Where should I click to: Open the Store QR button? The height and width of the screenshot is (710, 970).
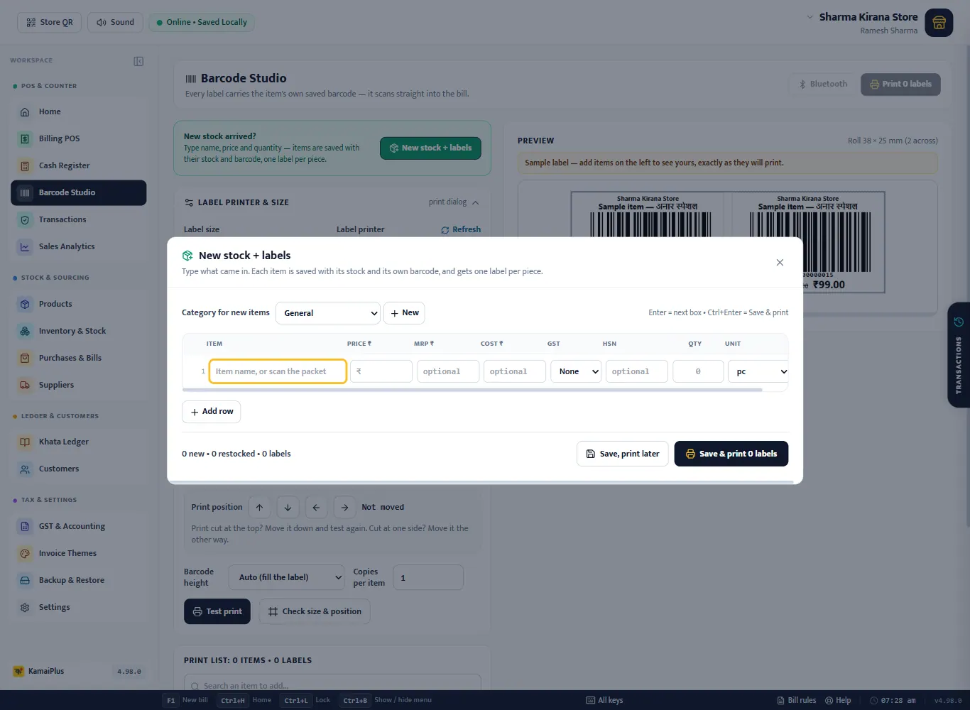[x=50, y=22]
